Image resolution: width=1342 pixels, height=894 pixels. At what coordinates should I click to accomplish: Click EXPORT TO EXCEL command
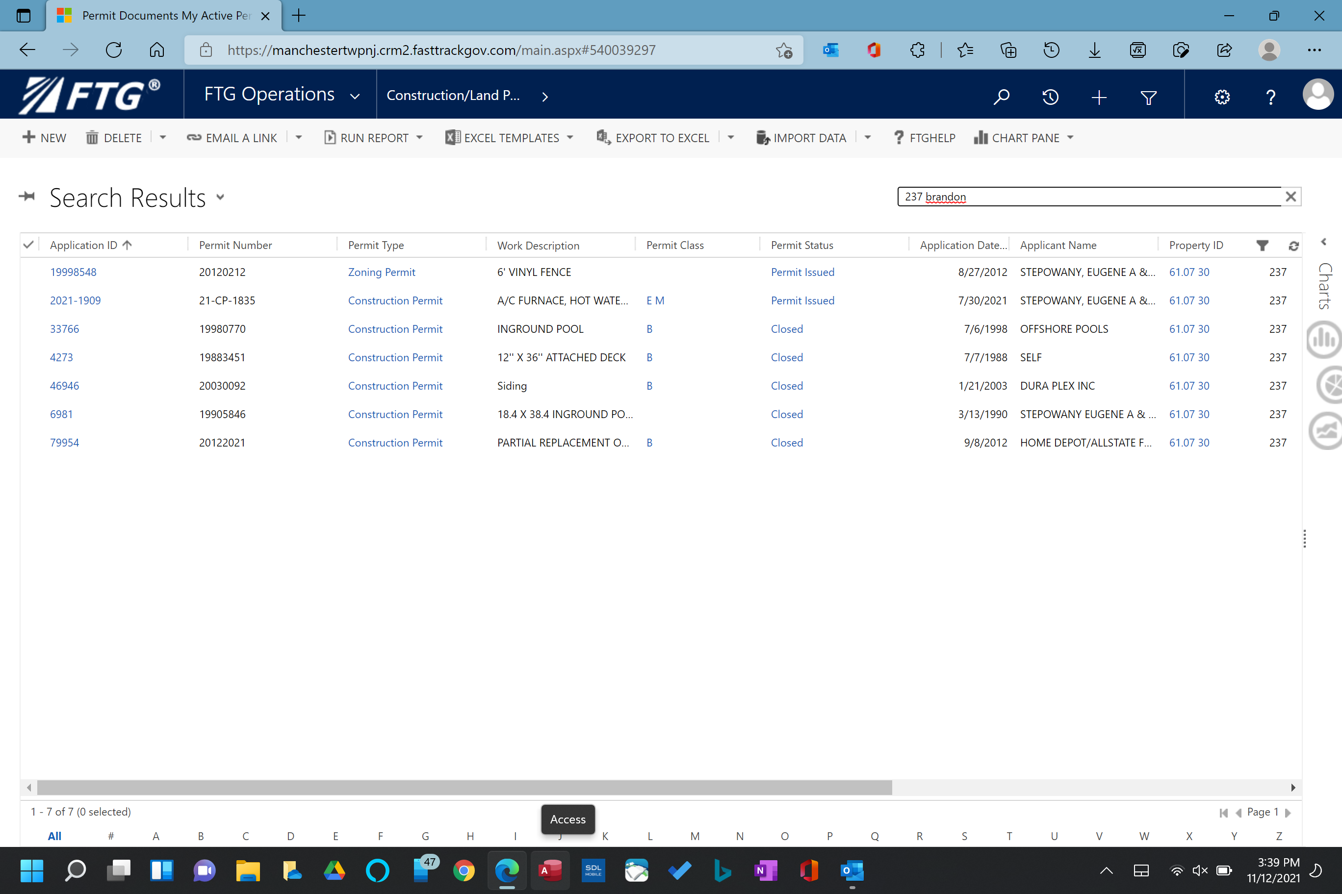(x=653, y=137)
